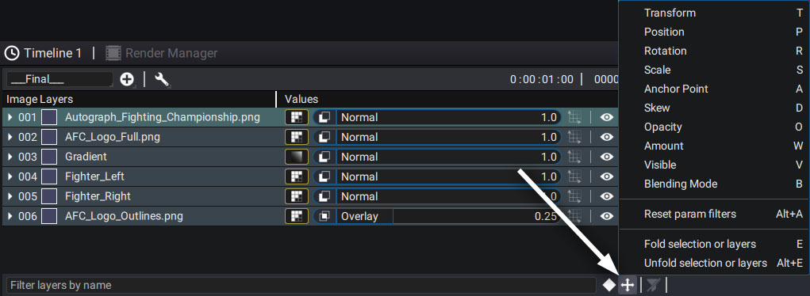Select Opacity in the filter menu
This screenshot has height=296, width=810.
[x=662, y=127]
